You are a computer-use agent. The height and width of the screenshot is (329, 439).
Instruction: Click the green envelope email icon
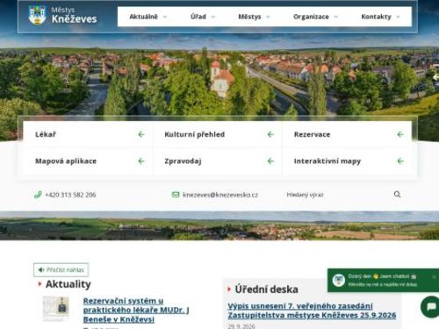(176, 195)
